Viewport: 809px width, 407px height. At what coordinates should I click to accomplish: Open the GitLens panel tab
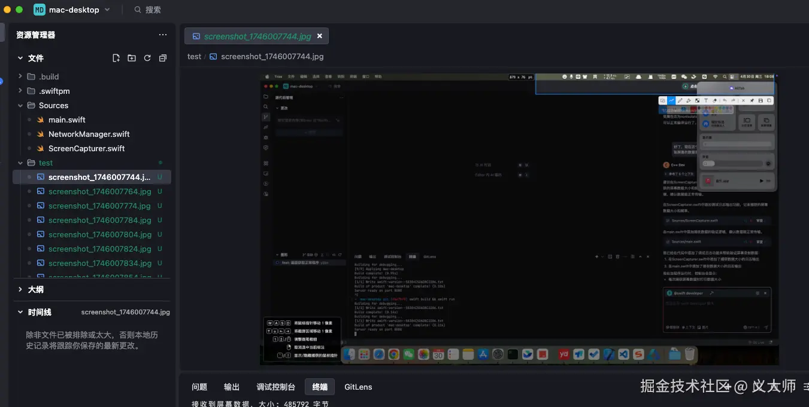tap(358, 387)
